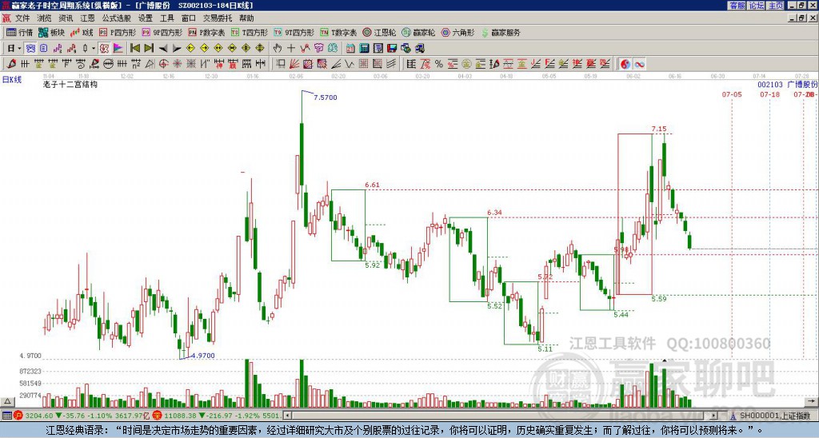This screenshot has width=819, height=438.
Task: Click the 客服 button in title bar
Action: (x=737, y=6)
